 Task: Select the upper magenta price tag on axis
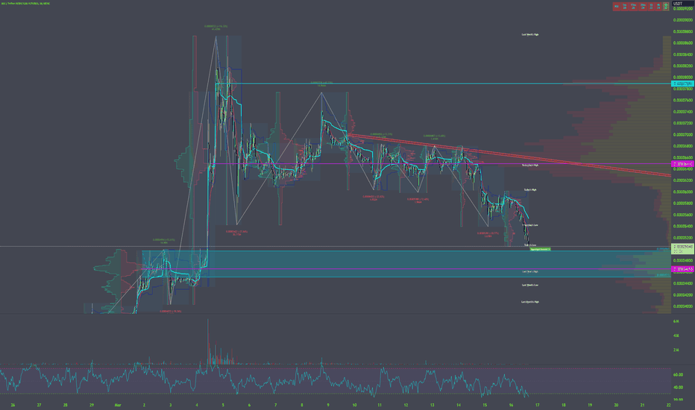(683, 164)
